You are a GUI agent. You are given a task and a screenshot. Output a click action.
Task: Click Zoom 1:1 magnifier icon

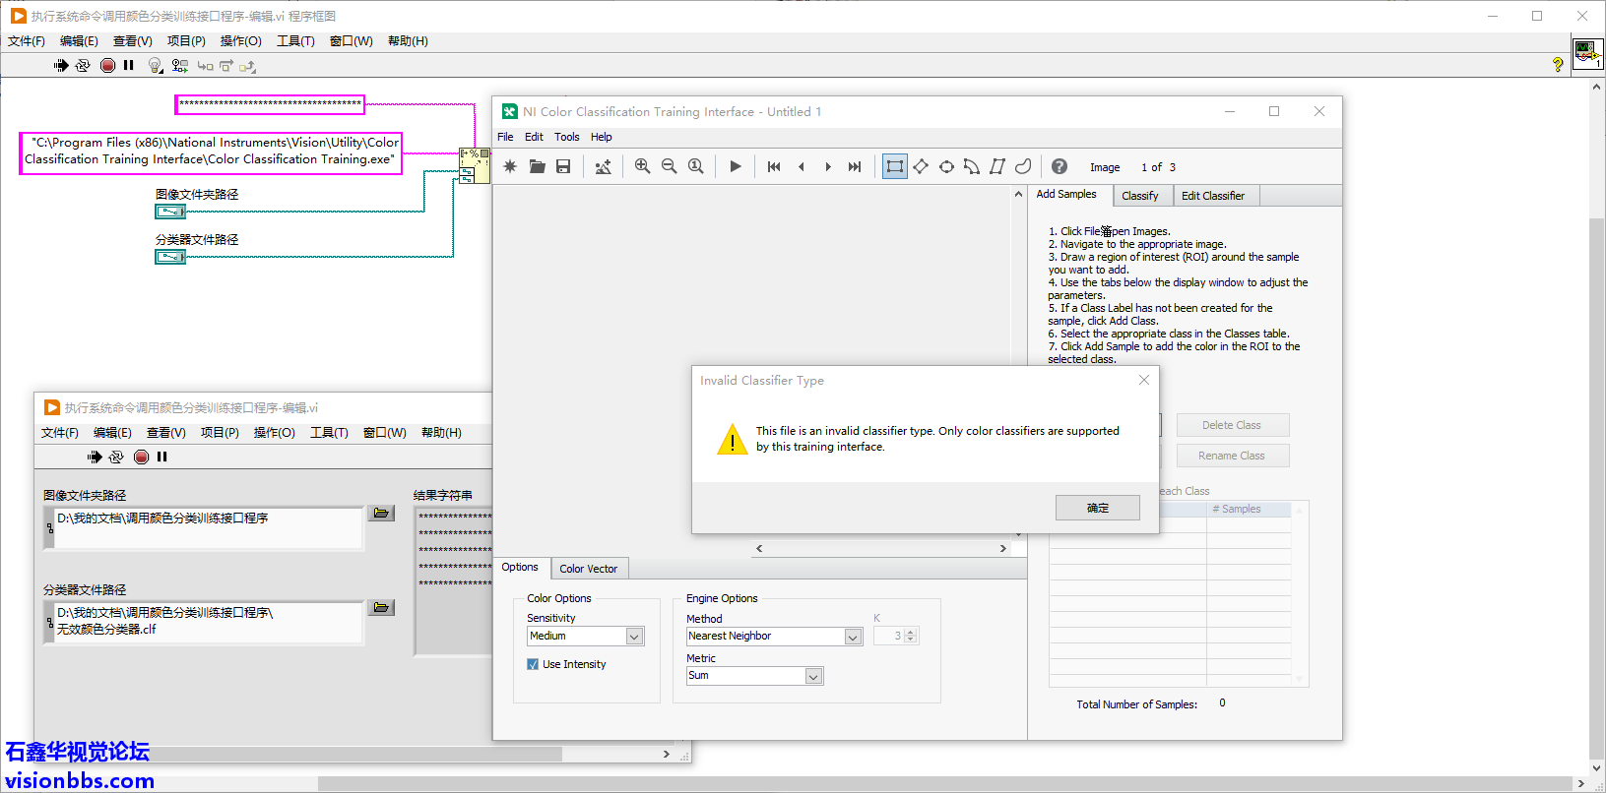pyautogui.click(x=695, y=166)
